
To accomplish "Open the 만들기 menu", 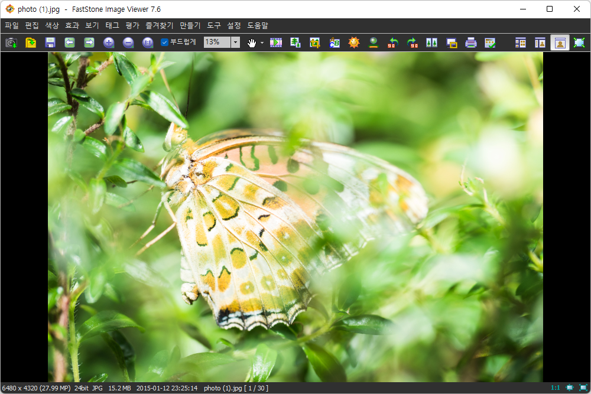I will (190, 25).
